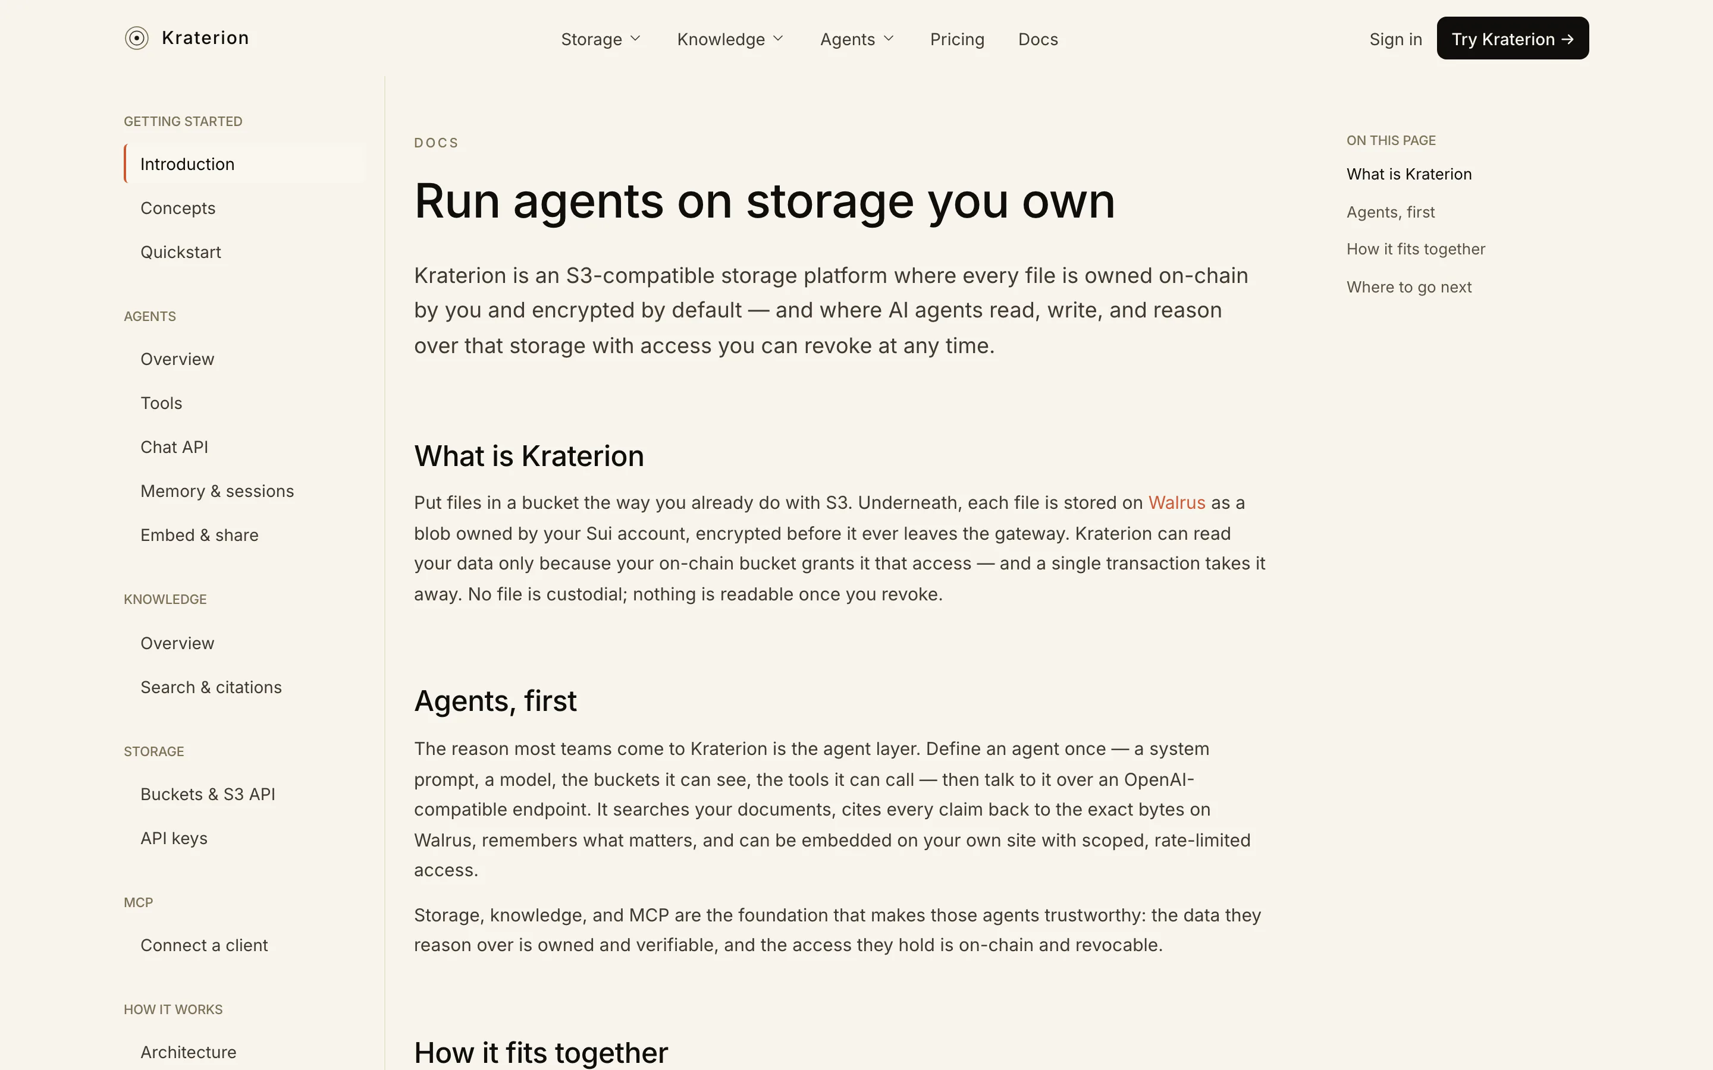Jump to Where to go next anchor
The image size is (1713, 1070).
[1408, 287]
